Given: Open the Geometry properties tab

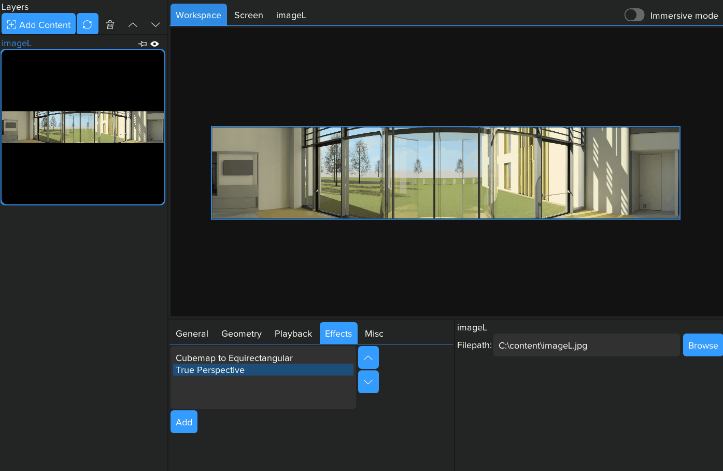Looking at the screenshot, I should click(x=241, y=334).
